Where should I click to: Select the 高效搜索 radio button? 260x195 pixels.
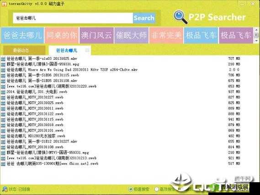156,189
